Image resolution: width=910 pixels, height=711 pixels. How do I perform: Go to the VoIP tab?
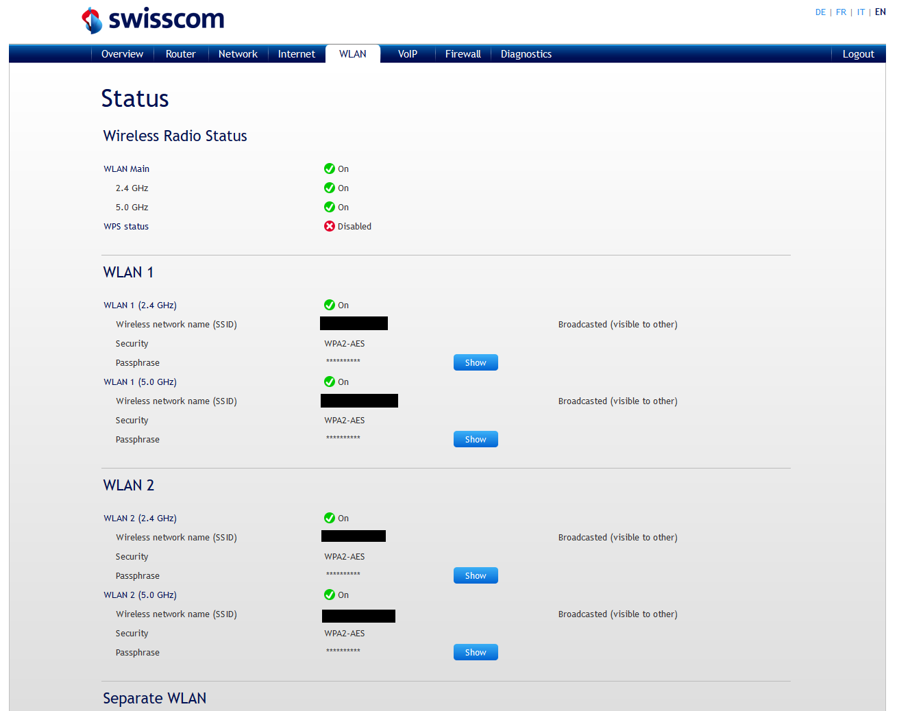point(408,53)
